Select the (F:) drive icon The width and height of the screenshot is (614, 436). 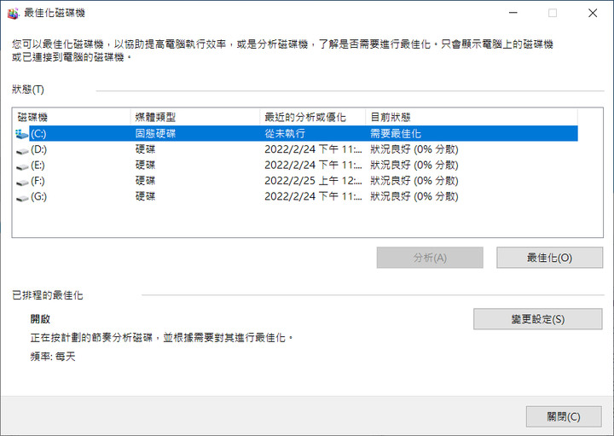22,182
